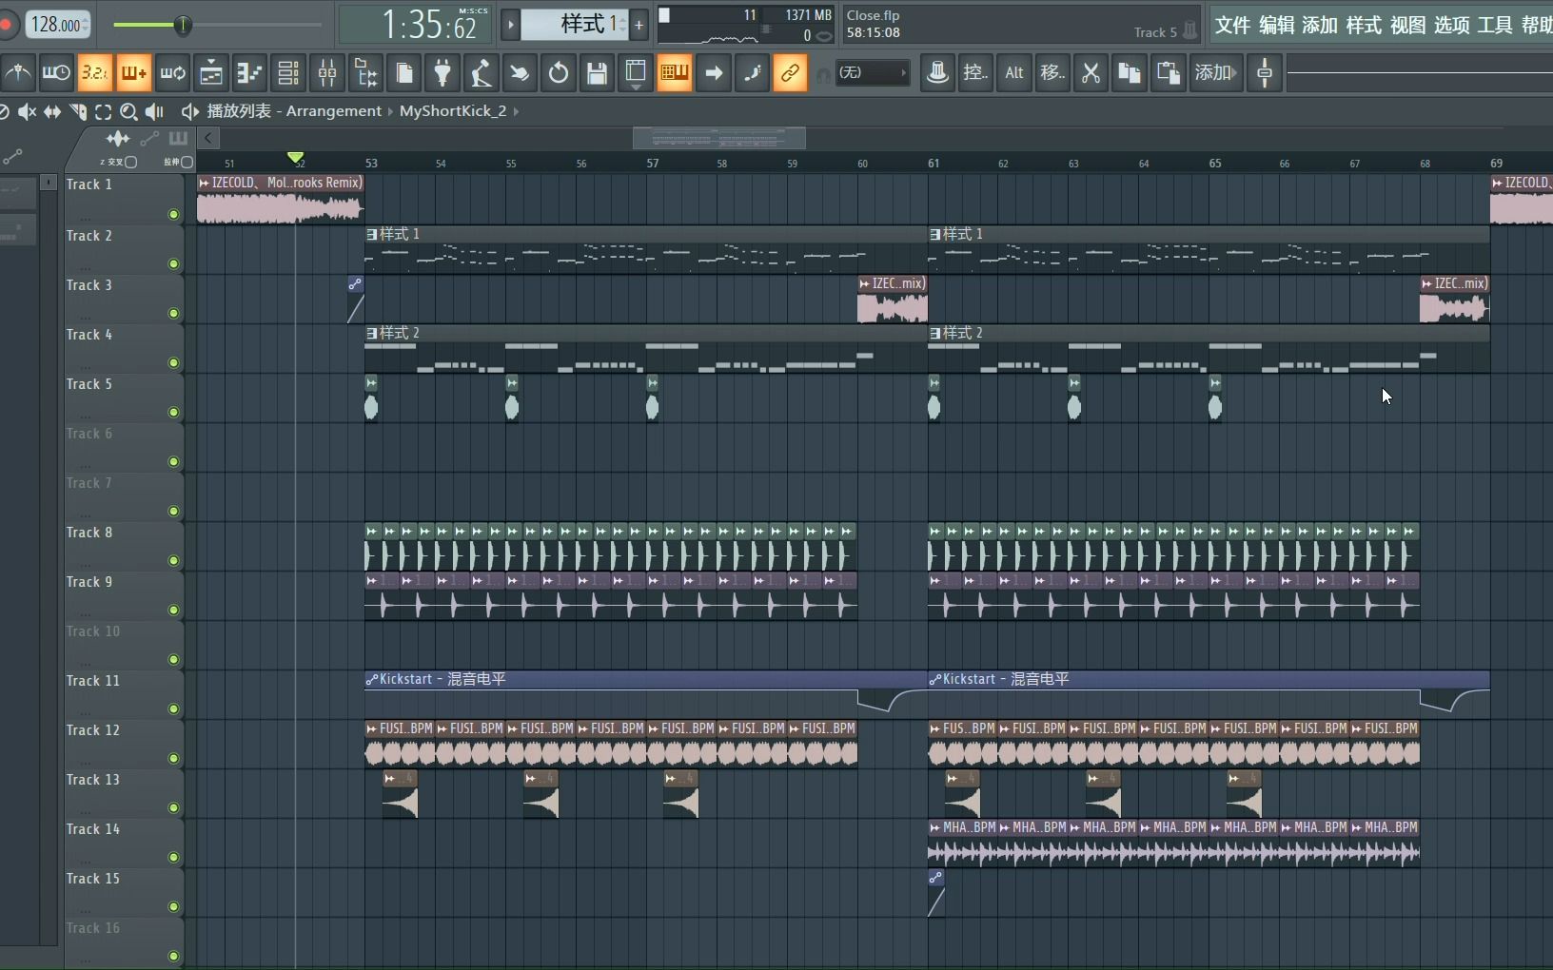
Task: Adjust the 128.000 tempo field
Action: click(x=57, y=25)
